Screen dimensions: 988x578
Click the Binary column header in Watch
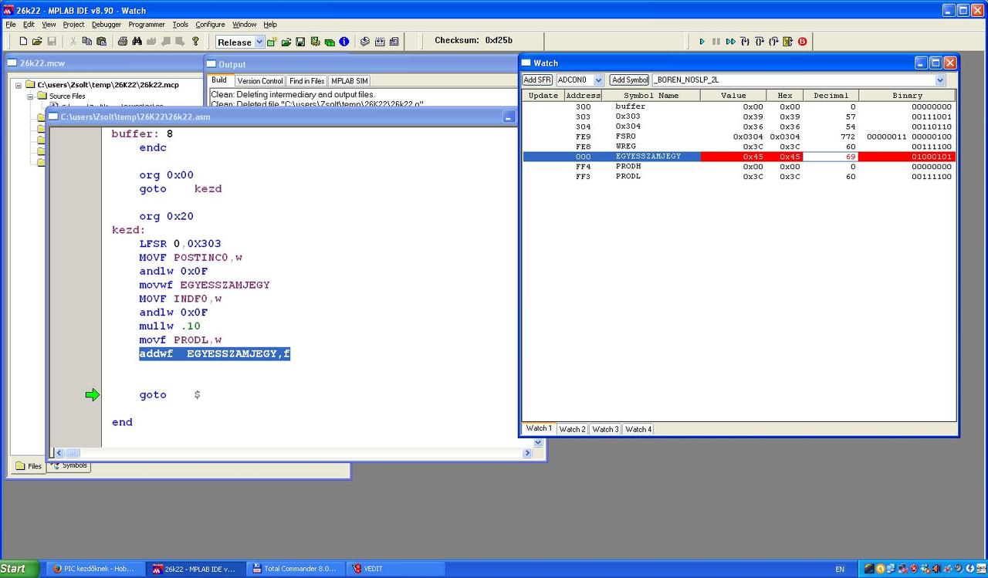pos(907,96)
